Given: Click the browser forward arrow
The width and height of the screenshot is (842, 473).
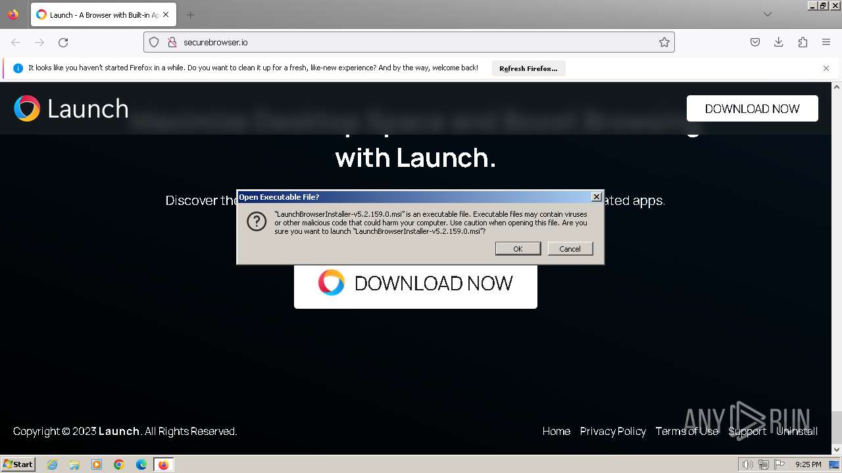Looking at the screenshot, I should coord(39,42).
